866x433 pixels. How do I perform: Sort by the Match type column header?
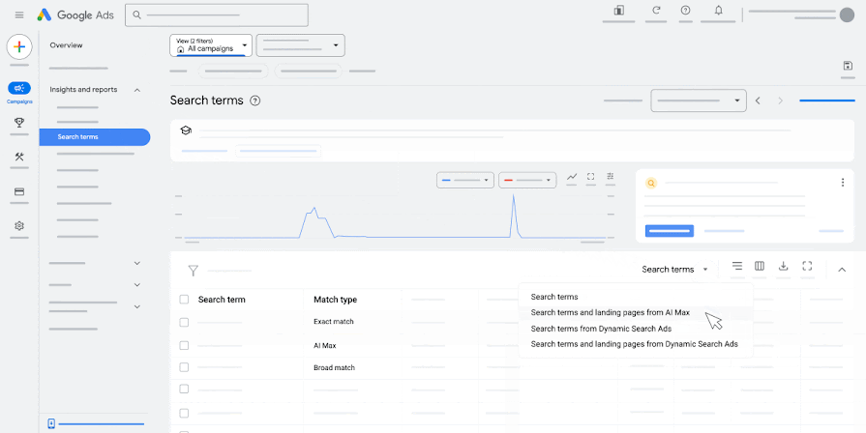pyautogui.click(x=335, y=300)
